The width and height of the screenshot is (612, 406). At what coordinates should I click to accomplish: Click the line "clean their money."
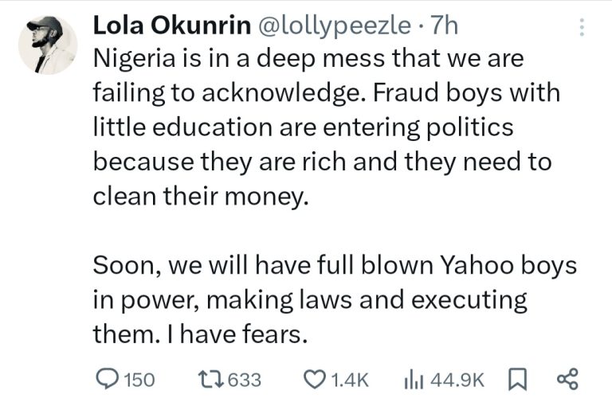point(199,197)
